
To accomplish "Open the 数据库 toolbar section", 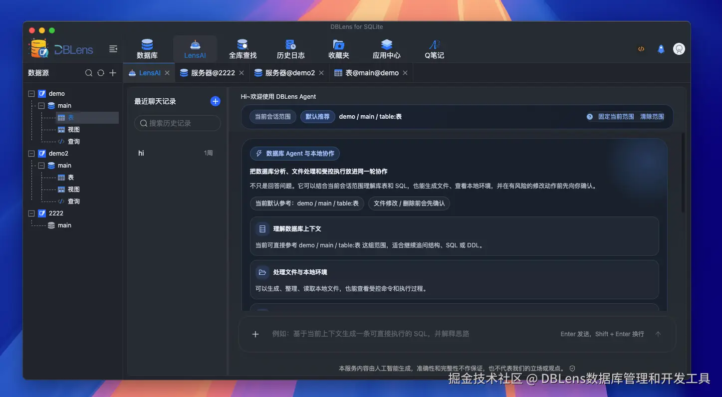I will click(147, 49).
